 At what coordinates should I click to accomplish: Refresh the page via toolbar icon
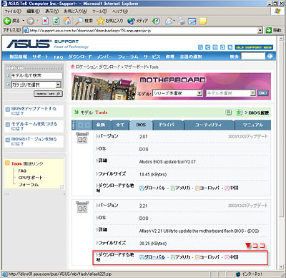[56, 21]
